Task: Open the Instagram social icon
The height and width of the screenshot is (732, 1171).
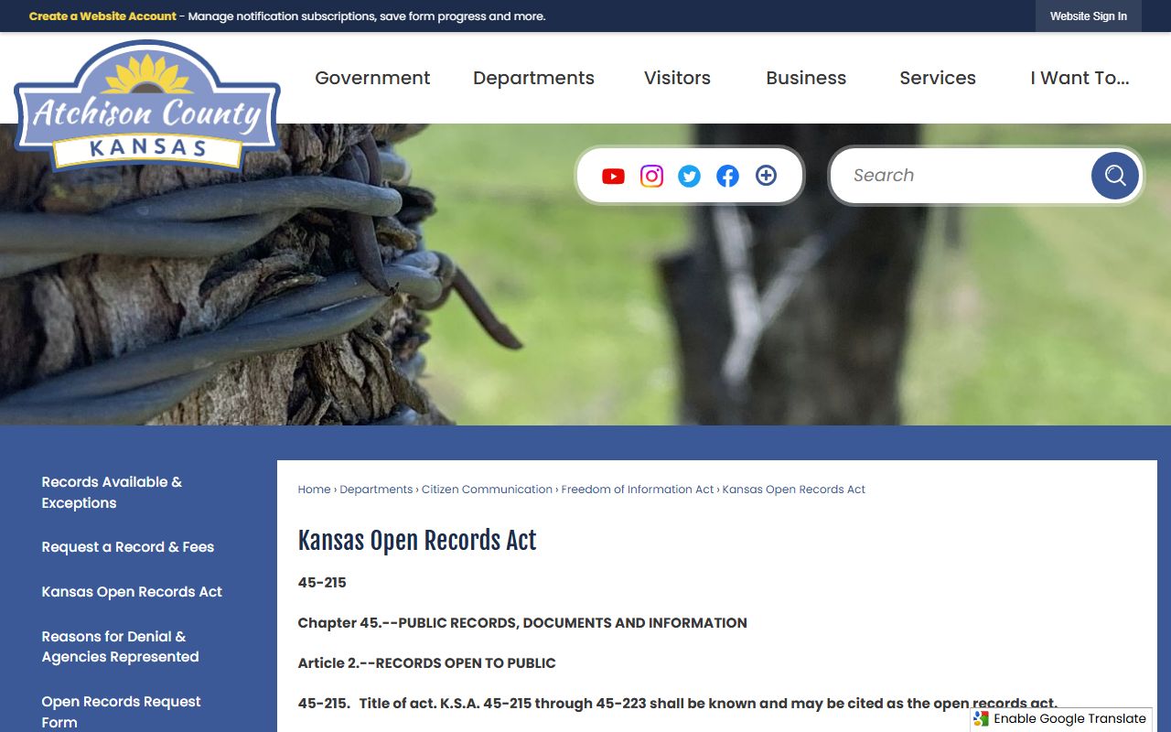Action: click(651, 176)
